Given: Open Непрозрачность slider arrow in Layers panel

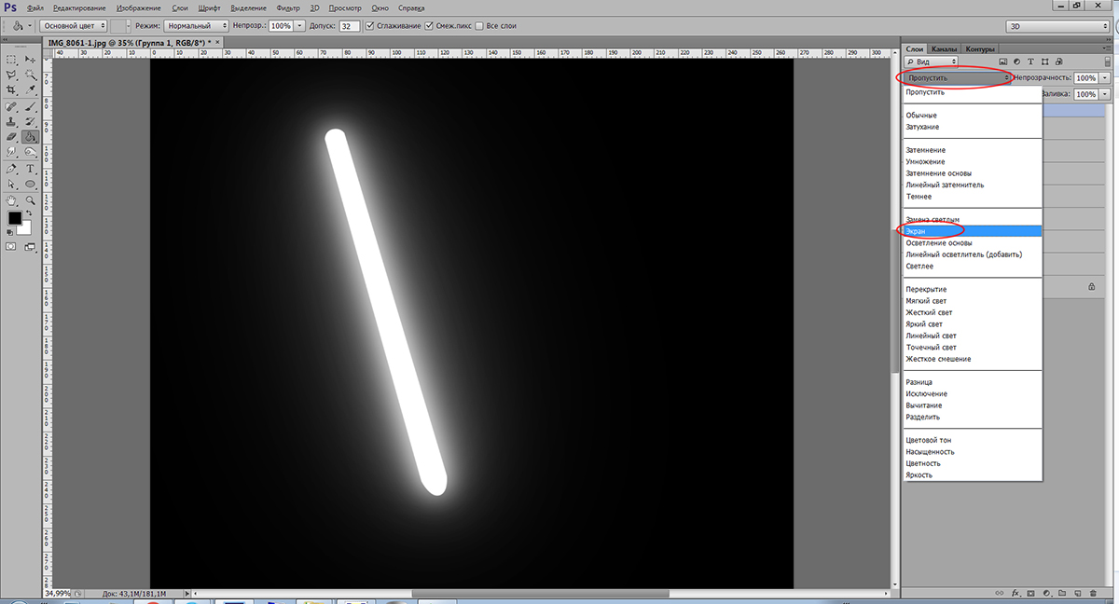Looking at the screenshot, I should tap(1105, 78).
